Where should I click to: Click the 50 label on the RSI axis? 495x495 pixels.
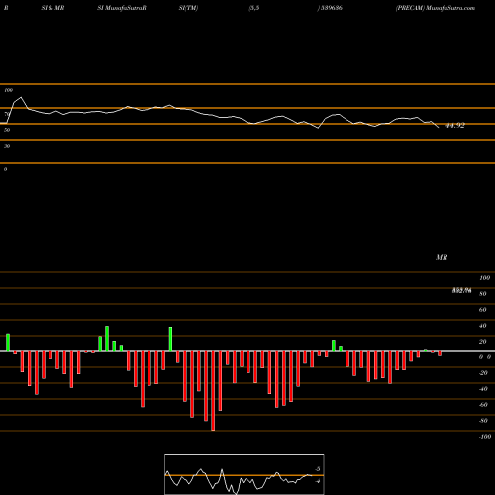point(7,130)
